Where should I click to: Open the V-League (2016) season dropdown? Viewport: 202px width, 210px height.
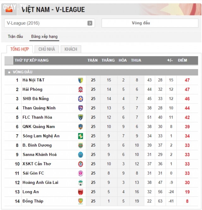click(x=50, y=23)
